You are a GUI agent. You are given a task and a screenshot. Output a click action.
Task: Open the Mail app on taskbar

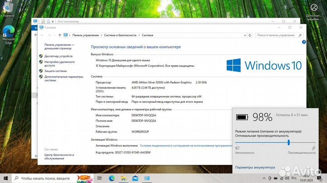click(x=135, y=178)
